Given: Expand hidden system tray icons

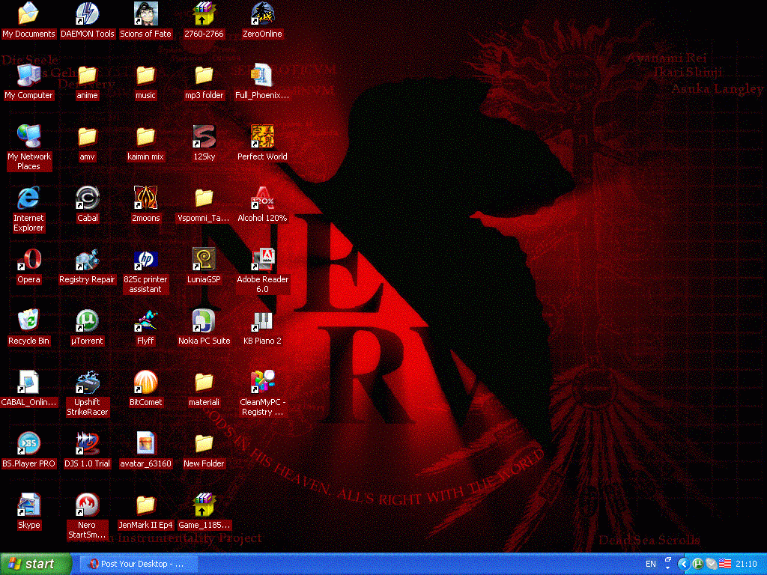Looking at the screenshot, I should coord(683,564).
